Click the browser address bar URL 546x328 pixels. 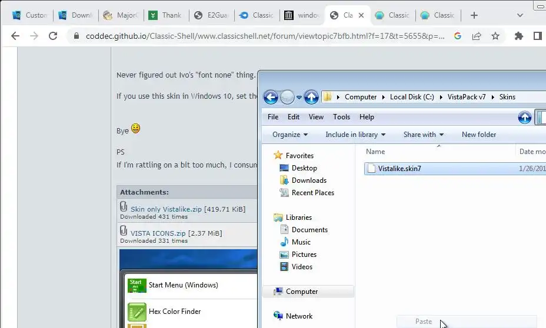[x=265, y=36]
